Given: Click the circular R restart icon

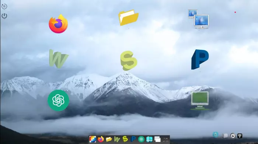Looking at the screenshot, I should 4,6.
